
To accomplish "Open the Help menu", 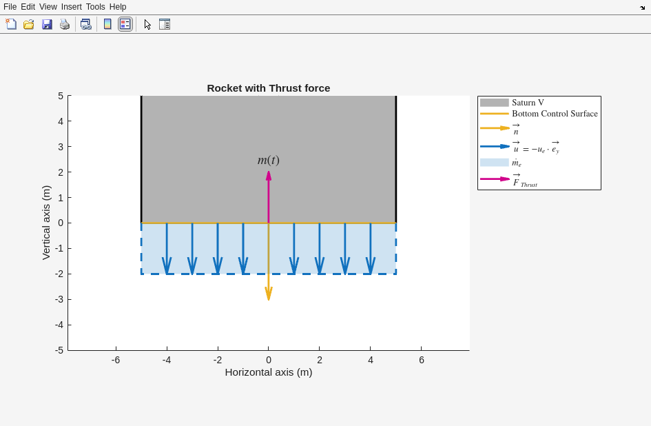I will point(118,7).
